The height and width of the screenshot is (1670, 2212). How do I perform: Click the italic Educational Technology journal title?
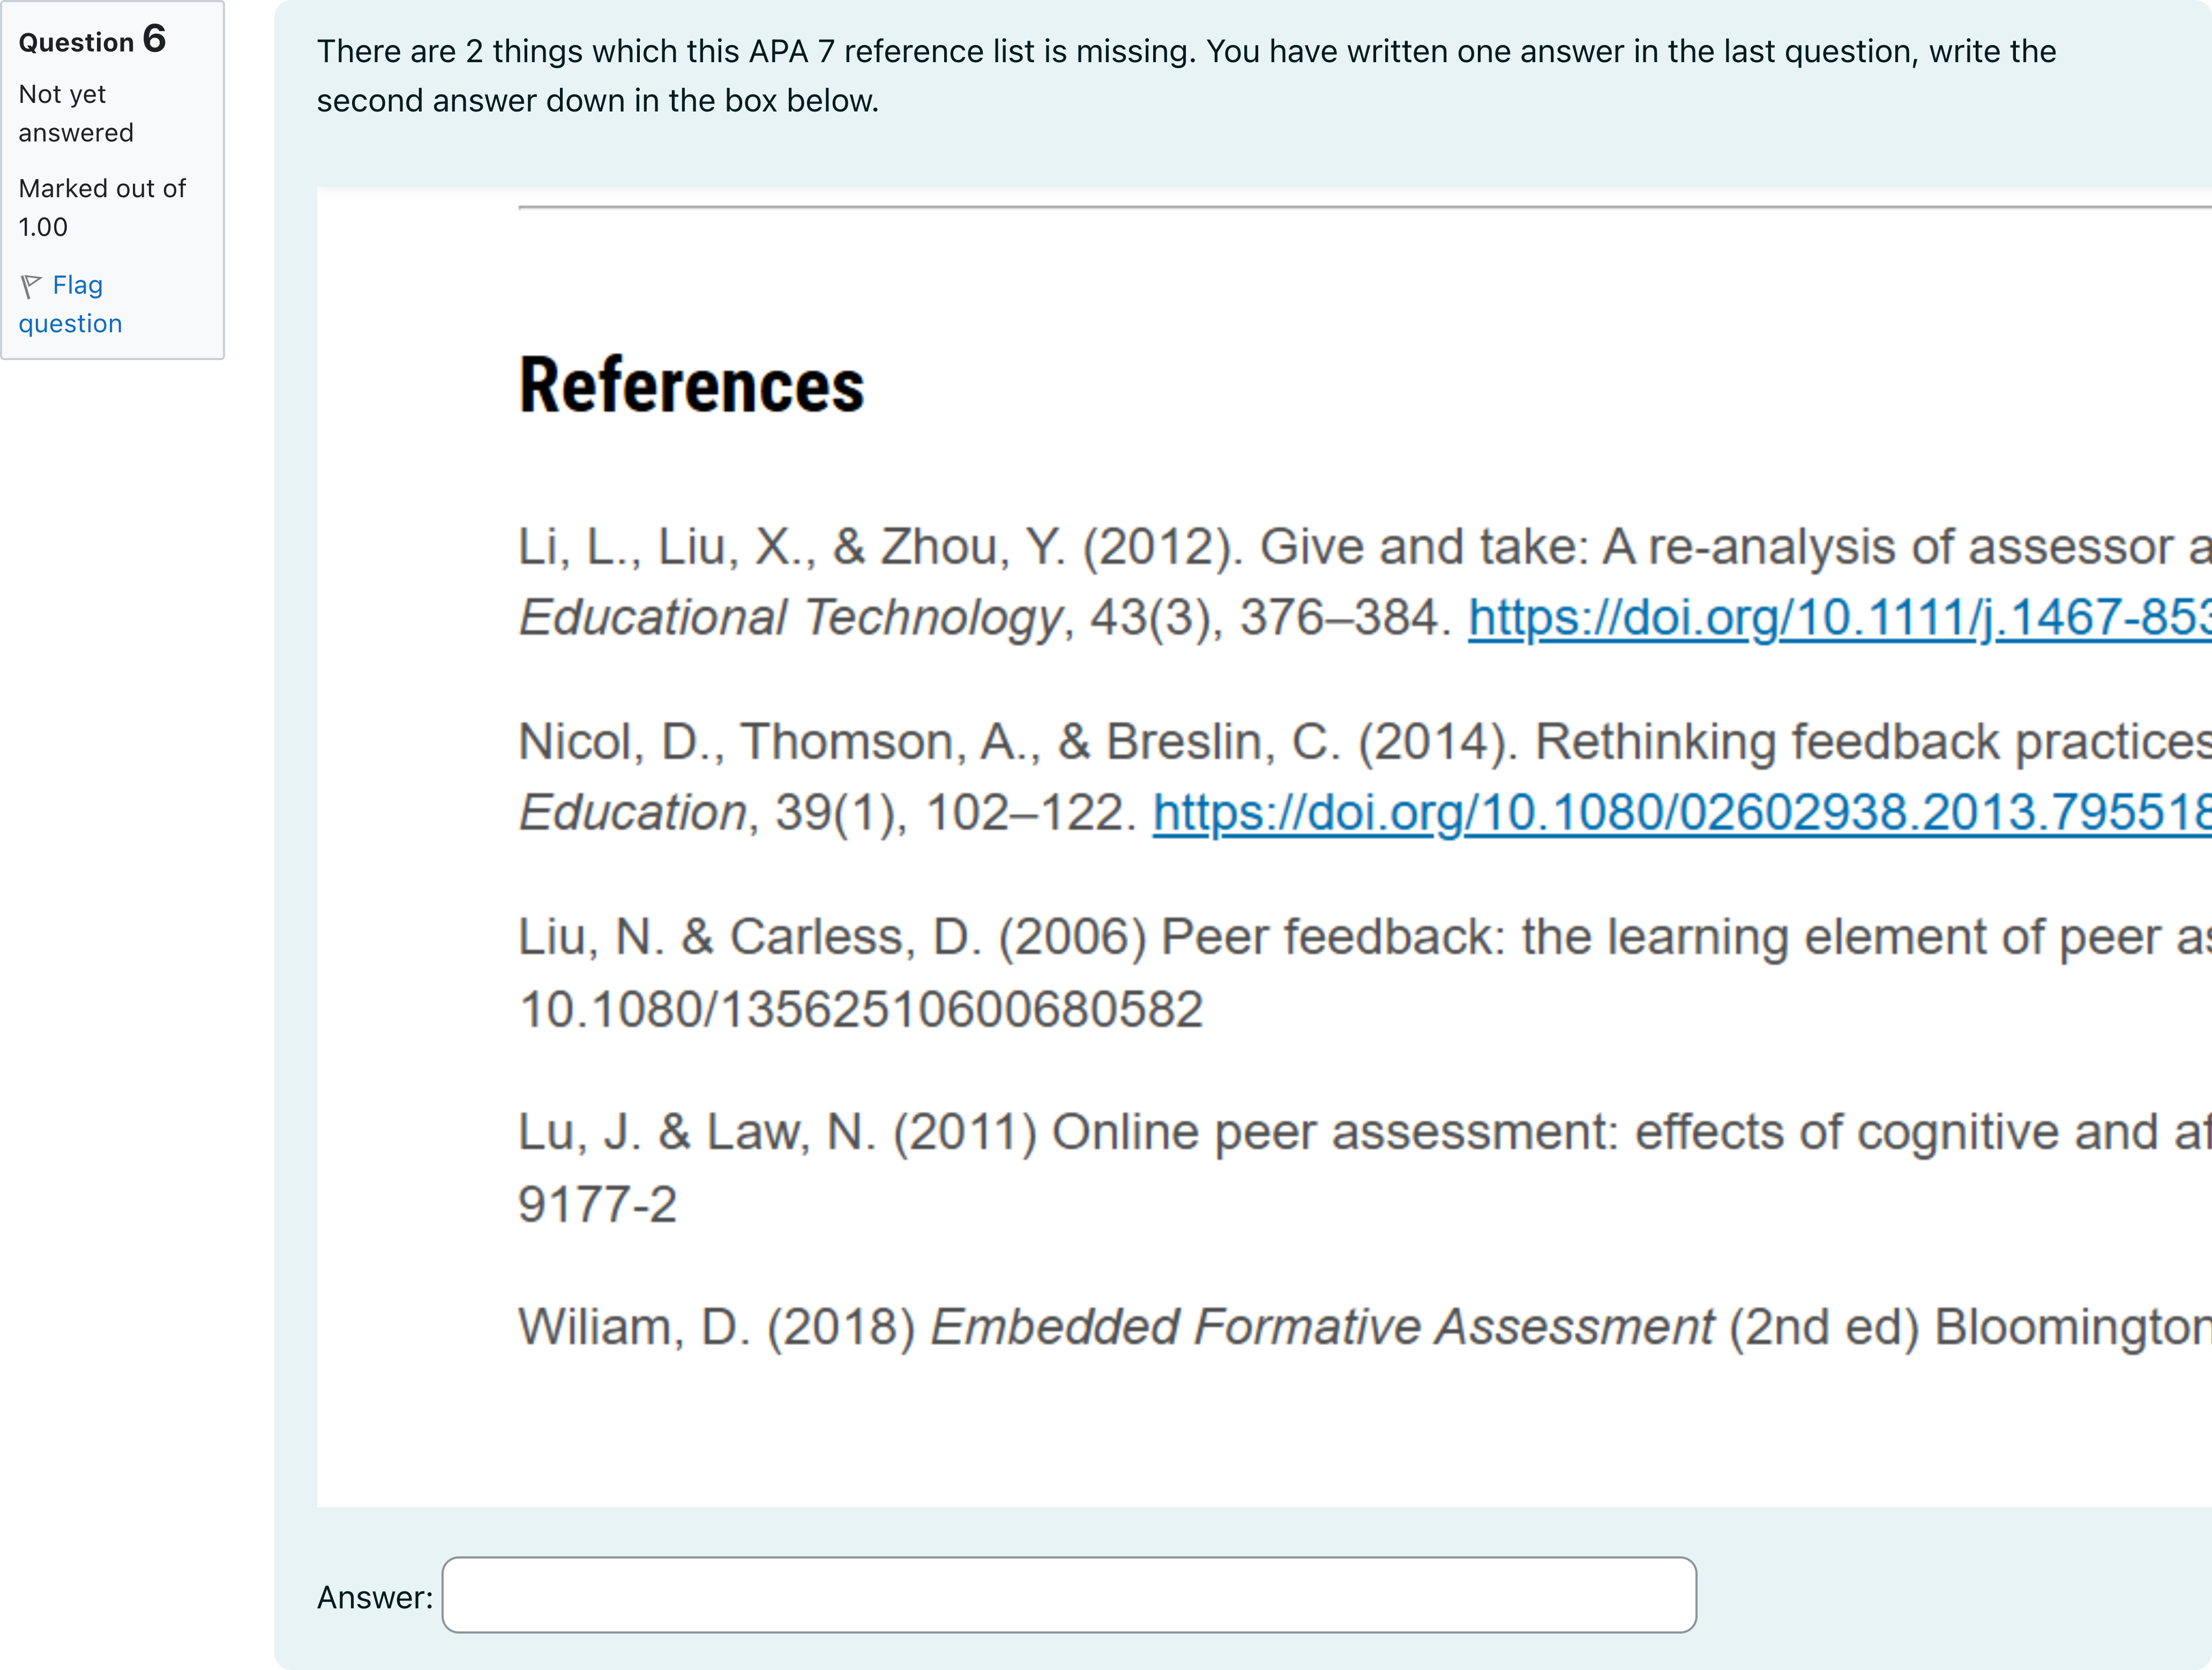coord(789,617)
